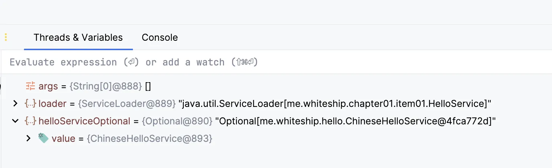Select the helloServiceOptional variable name
Image resolution: width=552 pixels, height=168 pixels.
click(x=84, y=121)
